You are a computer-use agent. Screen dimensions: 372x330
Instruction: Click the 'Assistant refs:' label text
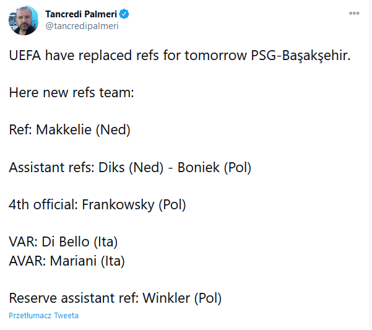click(52, 167)
